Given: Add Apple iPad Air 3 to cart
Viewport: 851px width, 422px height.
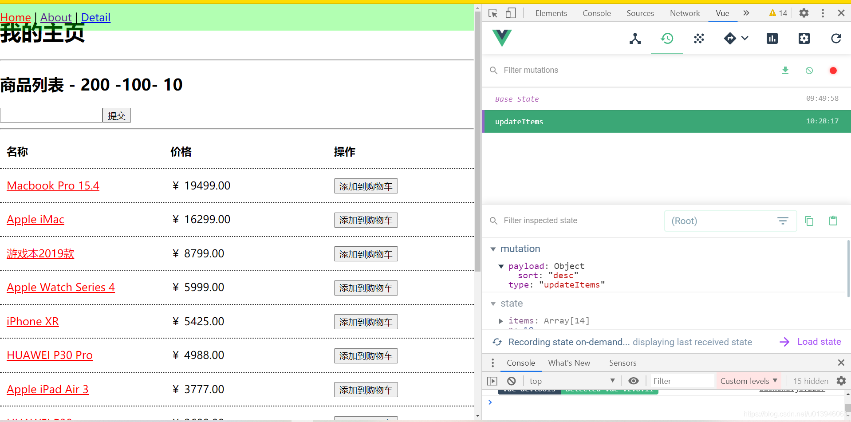Looking at the screenshot, I should point(366,390).
